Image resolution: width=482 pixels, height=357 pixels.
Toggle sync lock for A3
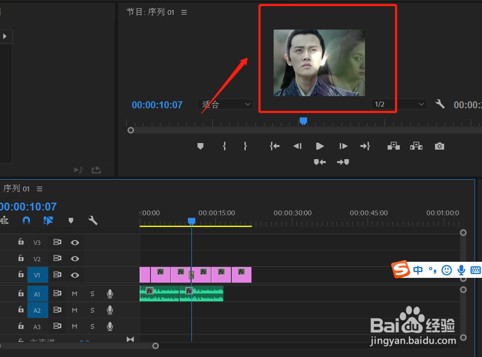point(57,326)
